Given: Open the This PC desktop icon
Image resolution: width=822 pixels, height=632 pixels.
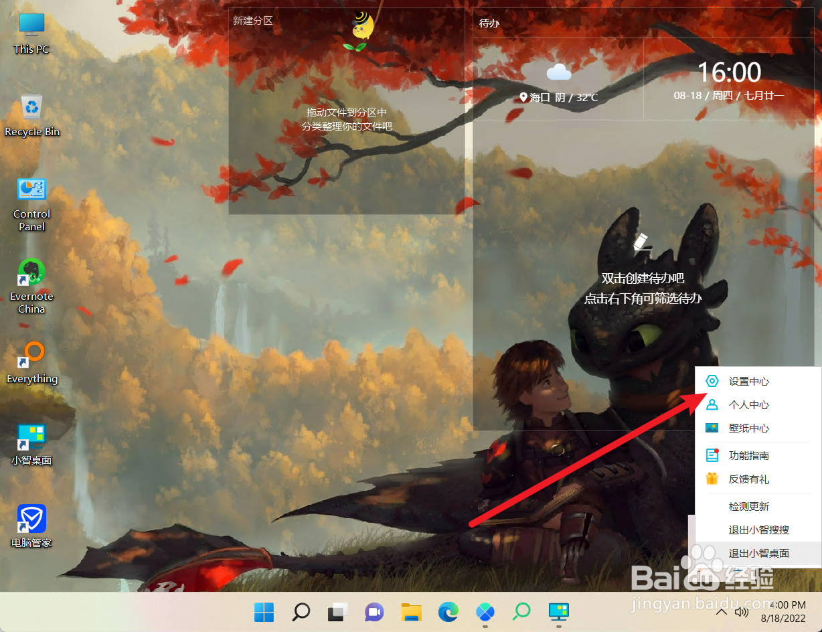Looking at the screenshot, I should [x=31, y=33].
